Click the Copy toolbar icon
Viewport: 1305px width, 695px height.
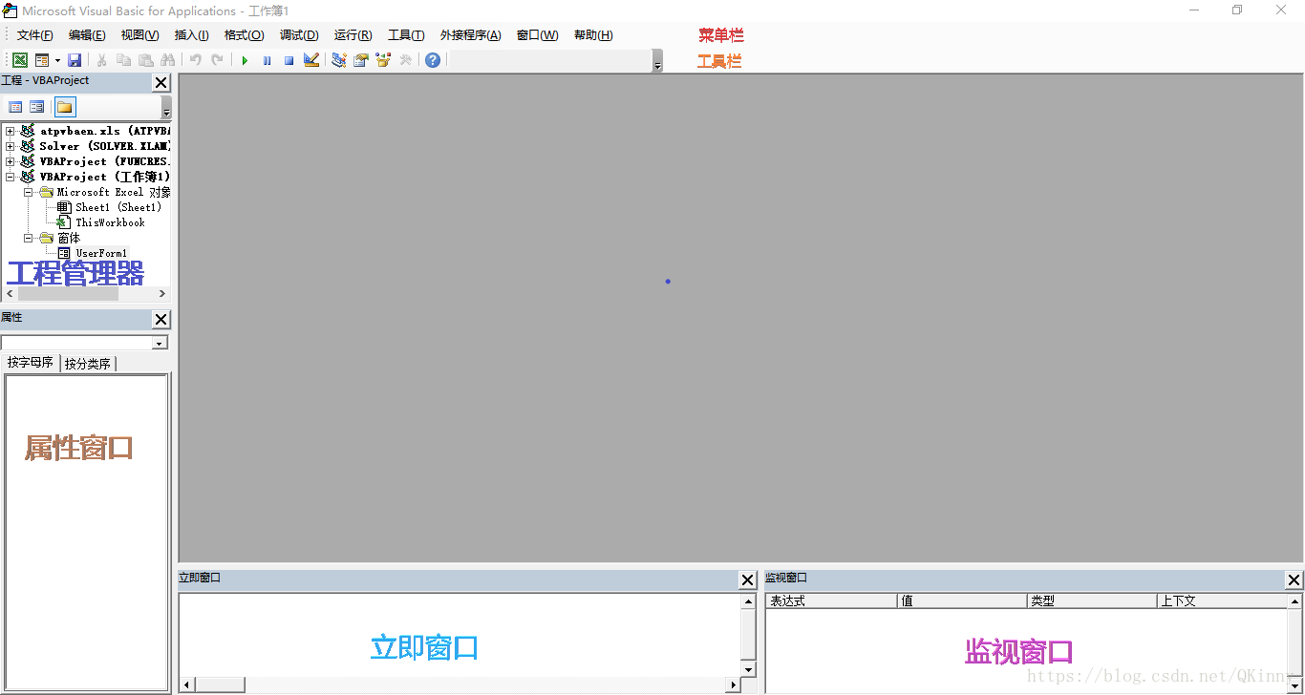tap(123, 60)
